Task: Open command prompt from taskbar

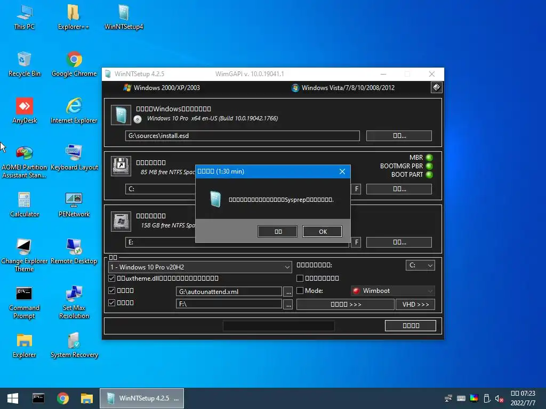Action: pos(38,398)
